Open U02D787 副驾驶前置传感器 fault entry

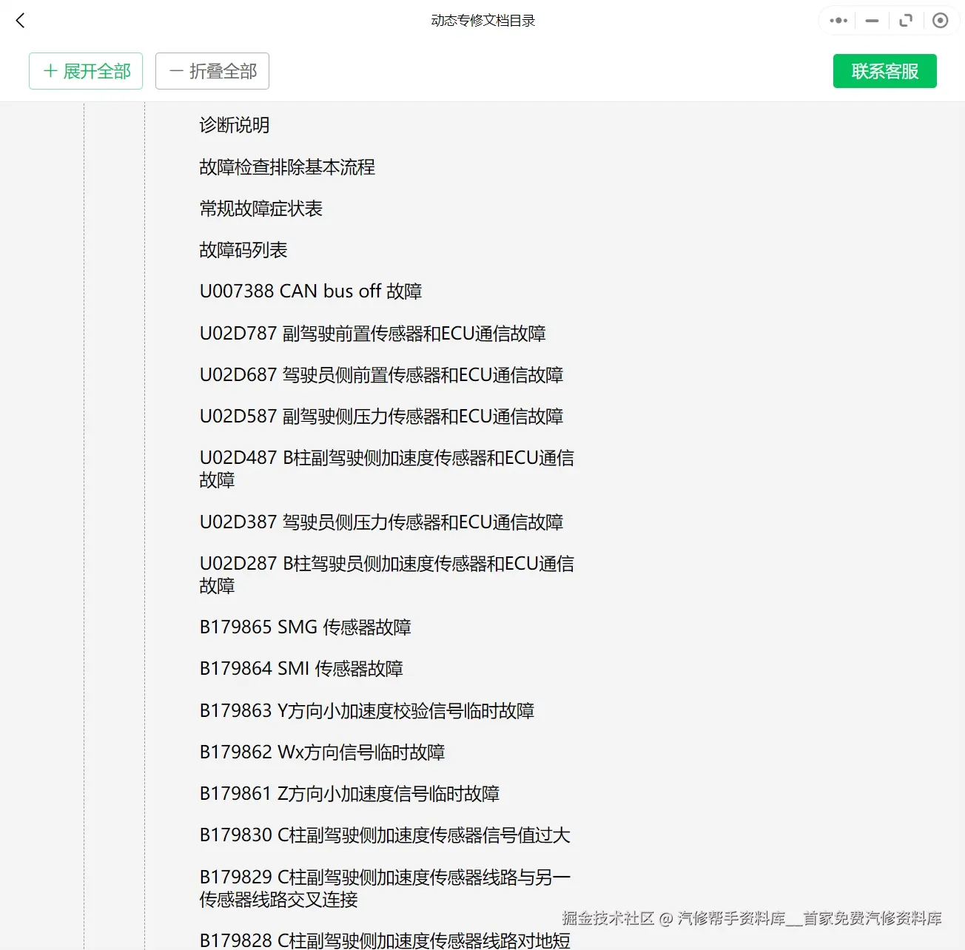[372, 334]
